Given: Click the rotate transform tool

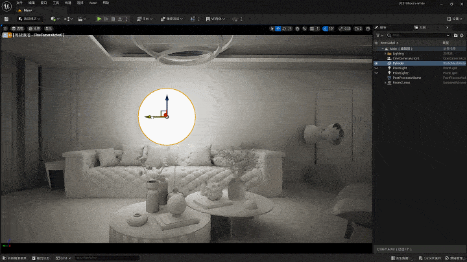Looking at the screenshot, I should click(285, 28).
